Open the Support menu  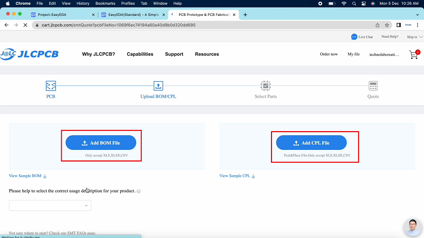174,54
